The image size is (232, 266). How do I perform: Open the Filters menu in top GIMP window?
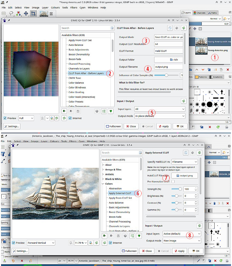74,8
